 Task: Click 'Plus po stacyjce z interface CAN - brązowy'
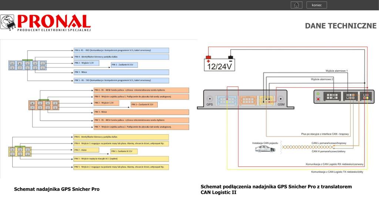325,134
